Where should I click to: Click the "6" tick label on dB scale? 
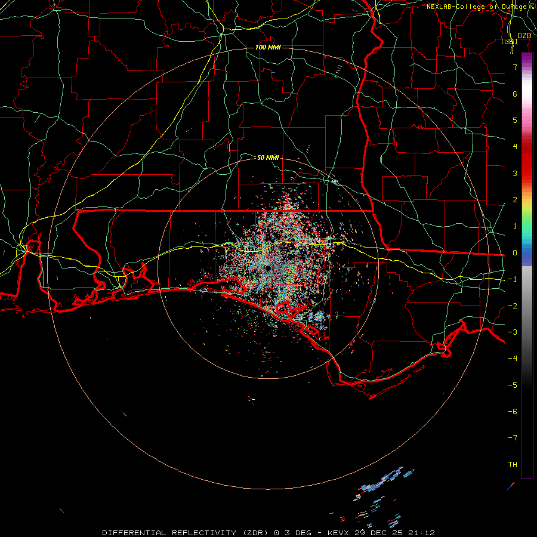click(x=515, y=94)
